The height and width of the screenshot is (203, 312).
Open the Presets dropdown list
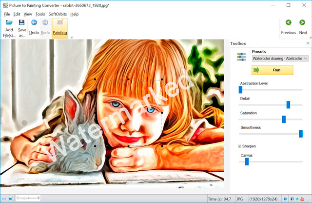(x=280, y=58)
